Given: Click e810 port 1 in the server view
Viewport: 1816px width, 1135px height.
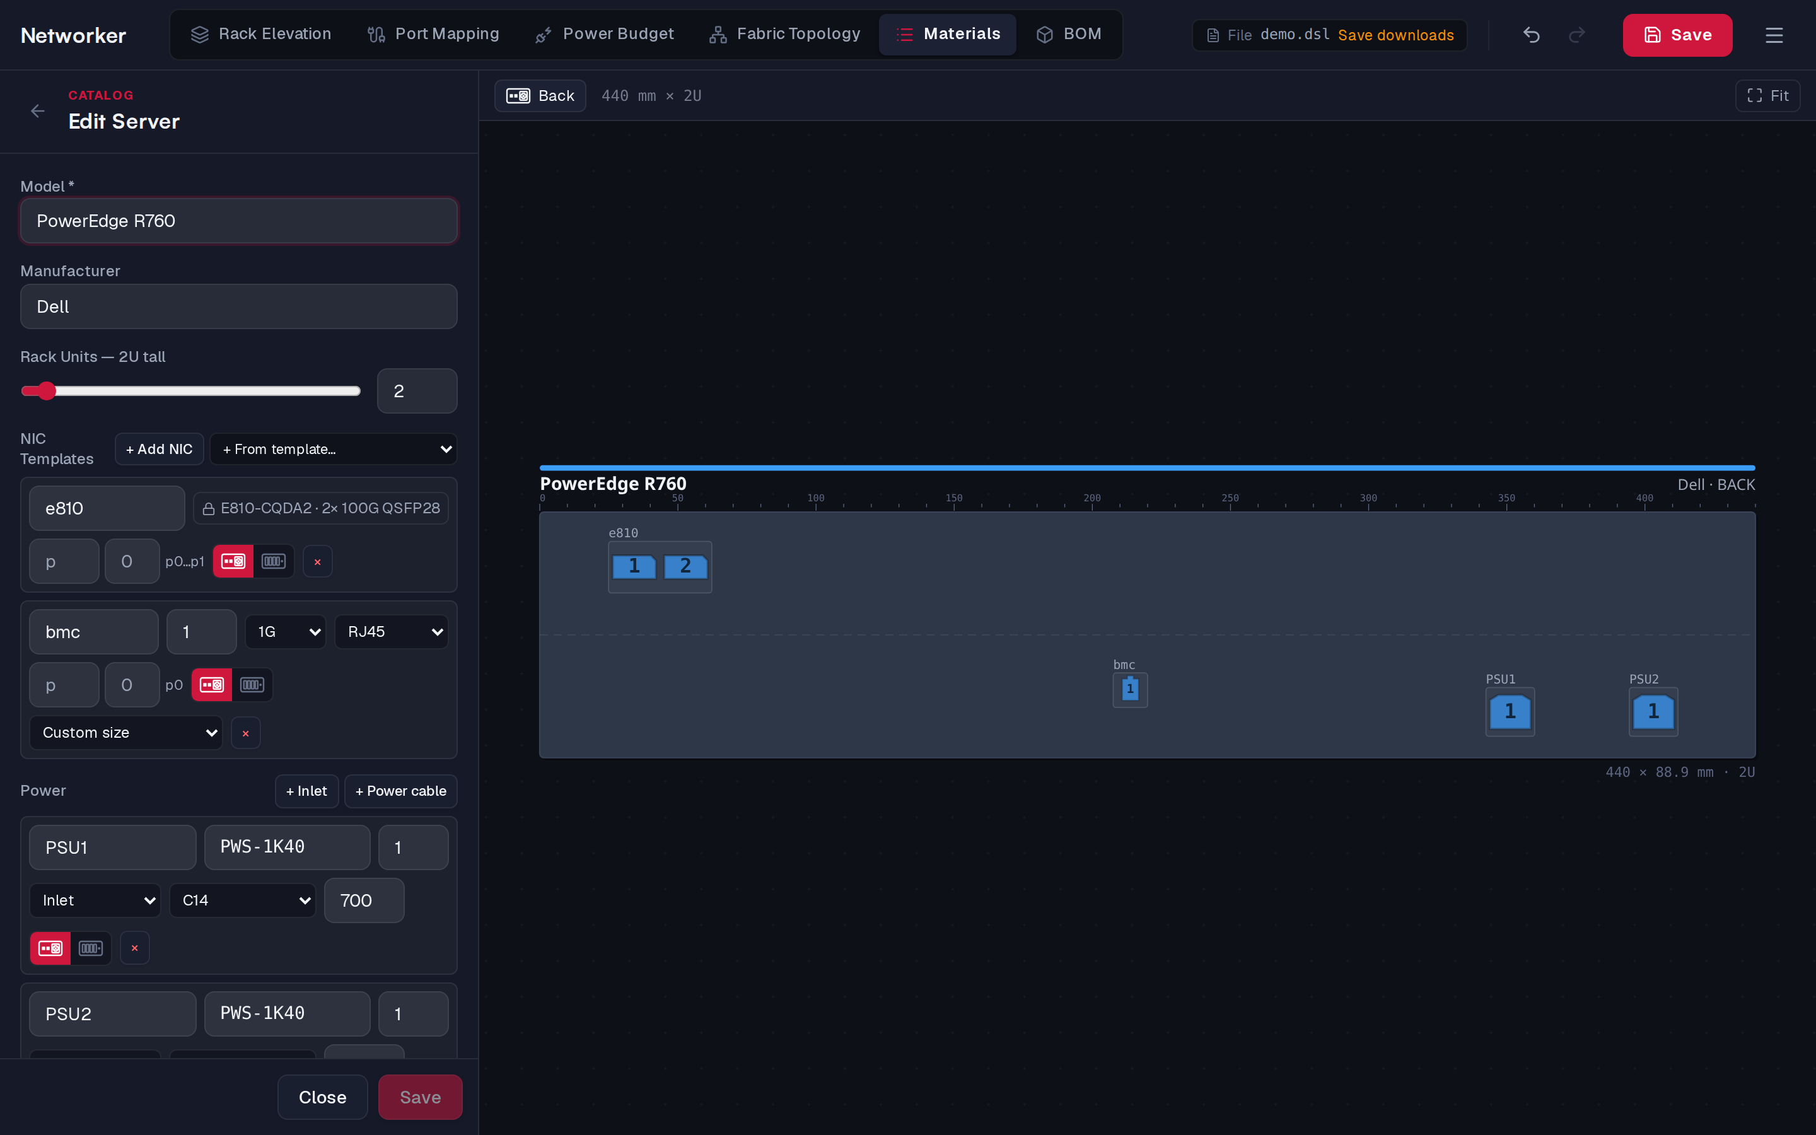Looking at the screenshot, I should tap(634, 567).
